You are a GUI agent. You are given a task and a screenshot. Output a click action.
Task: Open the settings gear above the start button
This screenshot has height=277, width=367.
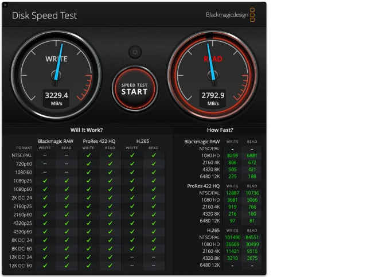(135, 52)
